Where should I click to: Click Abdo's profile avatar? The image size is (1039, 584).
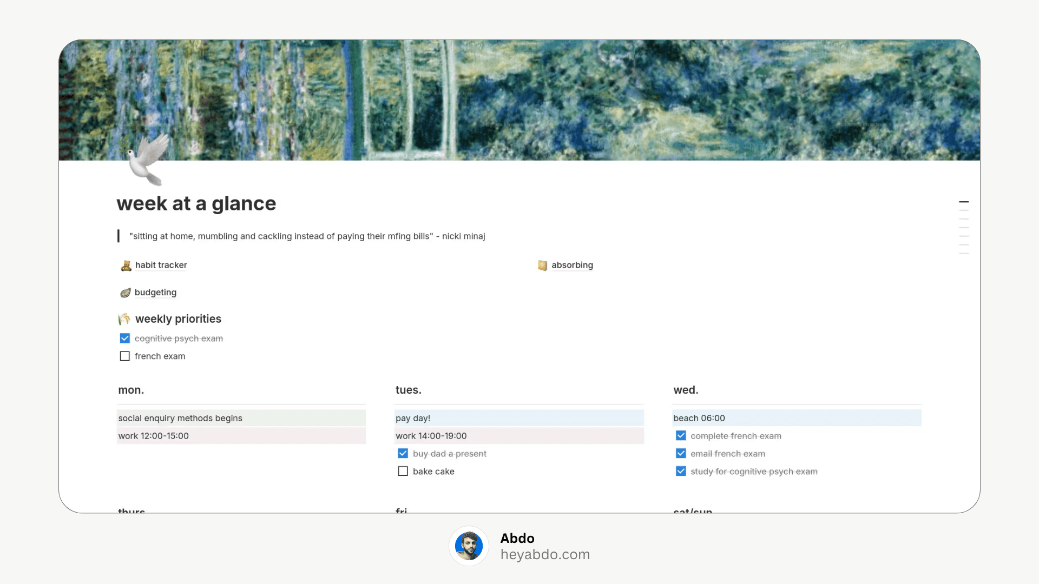point(469,546)
